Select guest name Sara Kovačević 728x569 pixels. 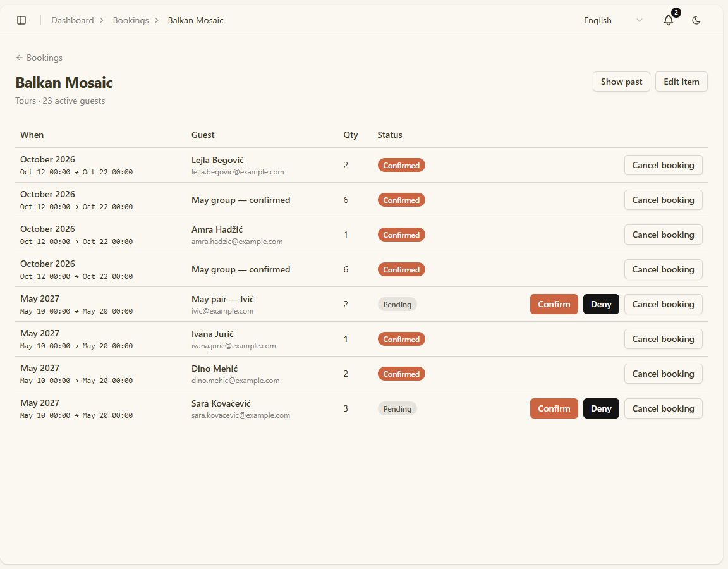click(221, 403)
